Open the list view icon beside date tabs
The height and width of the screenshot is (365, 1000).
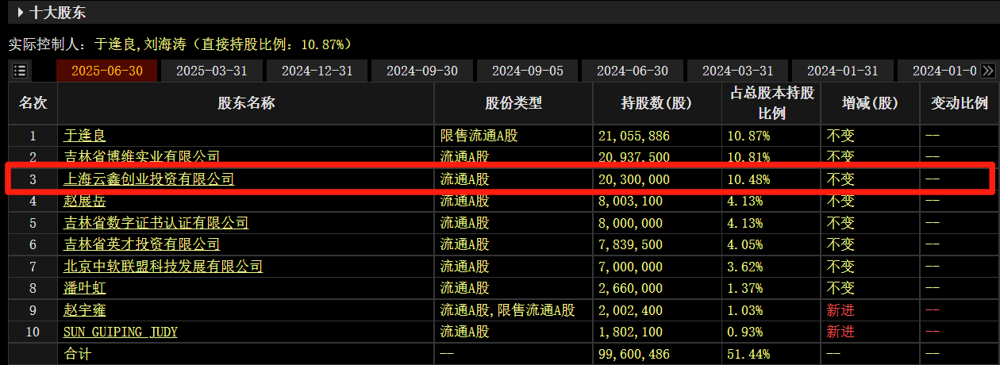(x=20, y=71)
